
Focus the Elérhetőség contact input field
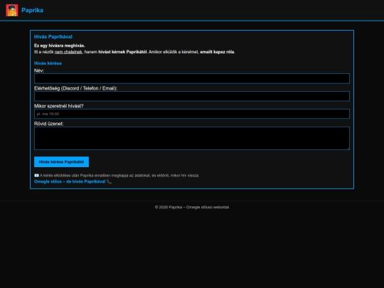[x=192, y=96]
